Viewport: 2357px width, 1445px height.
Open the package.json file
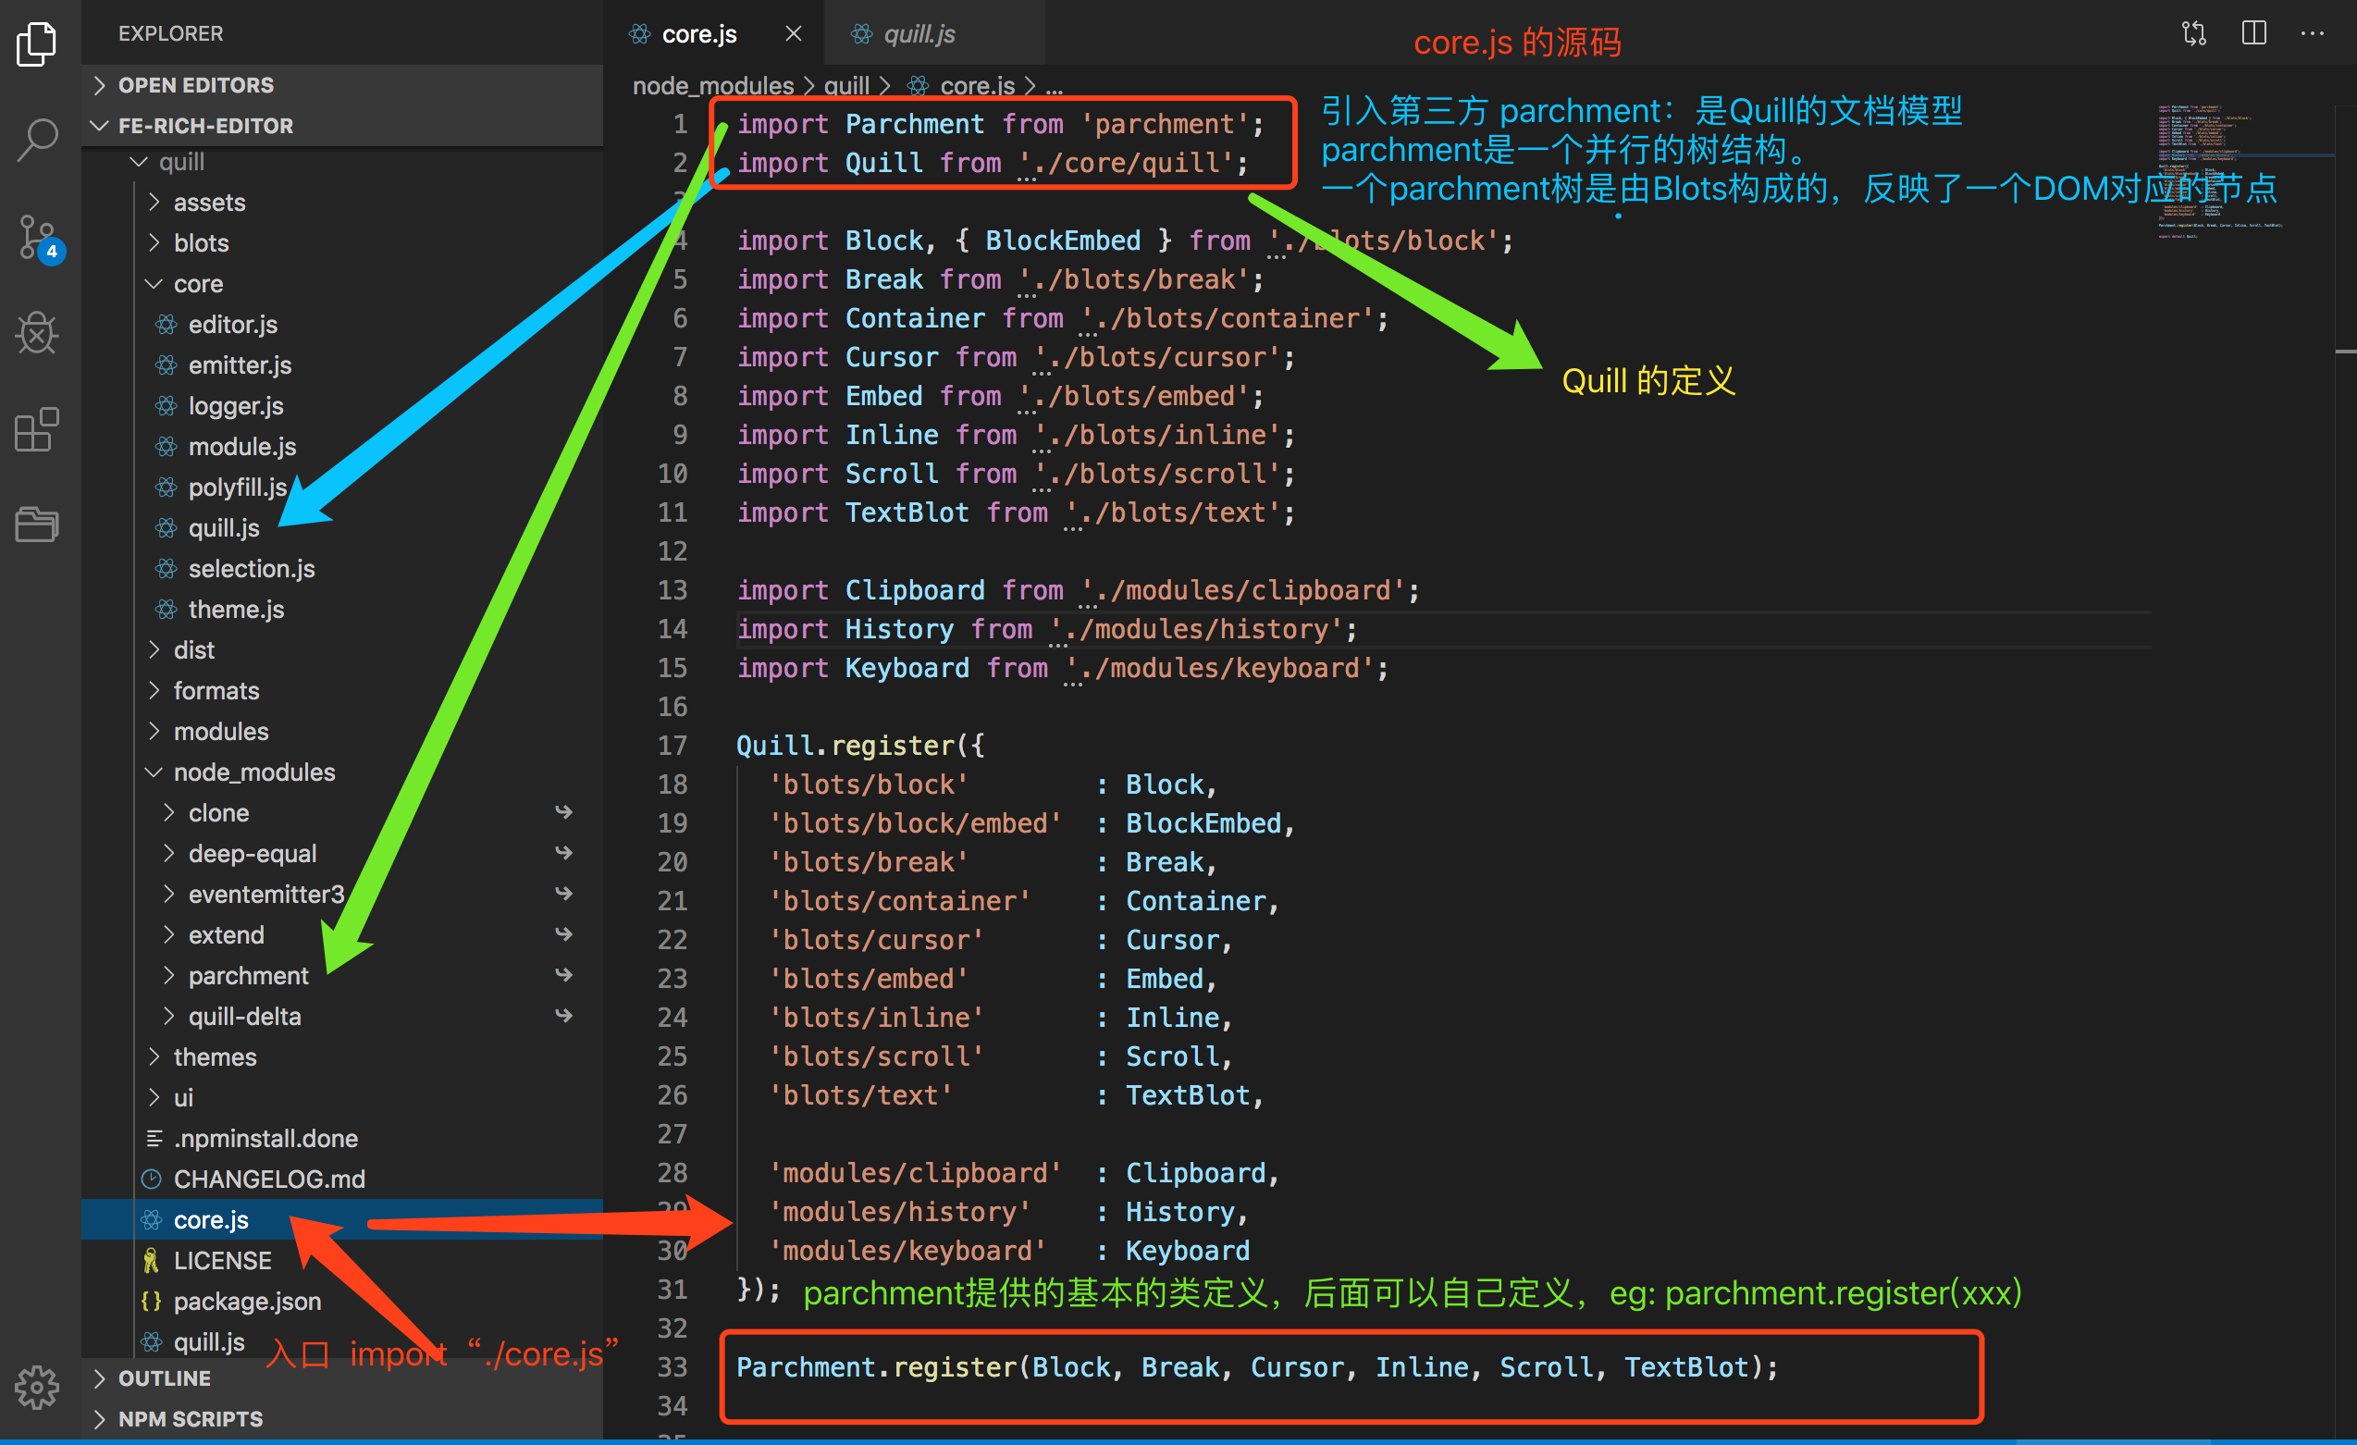[247, 1302]
